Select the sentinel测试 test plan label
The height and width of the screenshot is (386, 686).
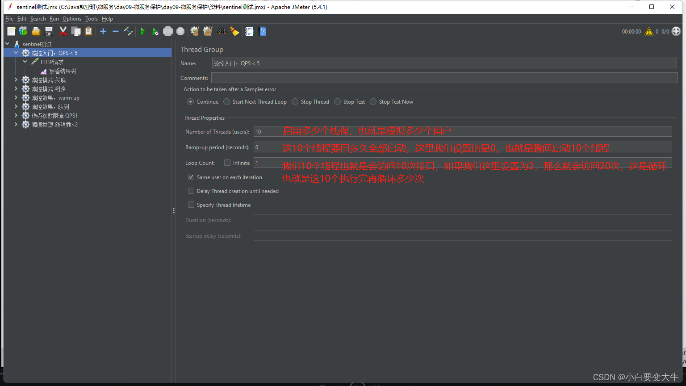37,44
